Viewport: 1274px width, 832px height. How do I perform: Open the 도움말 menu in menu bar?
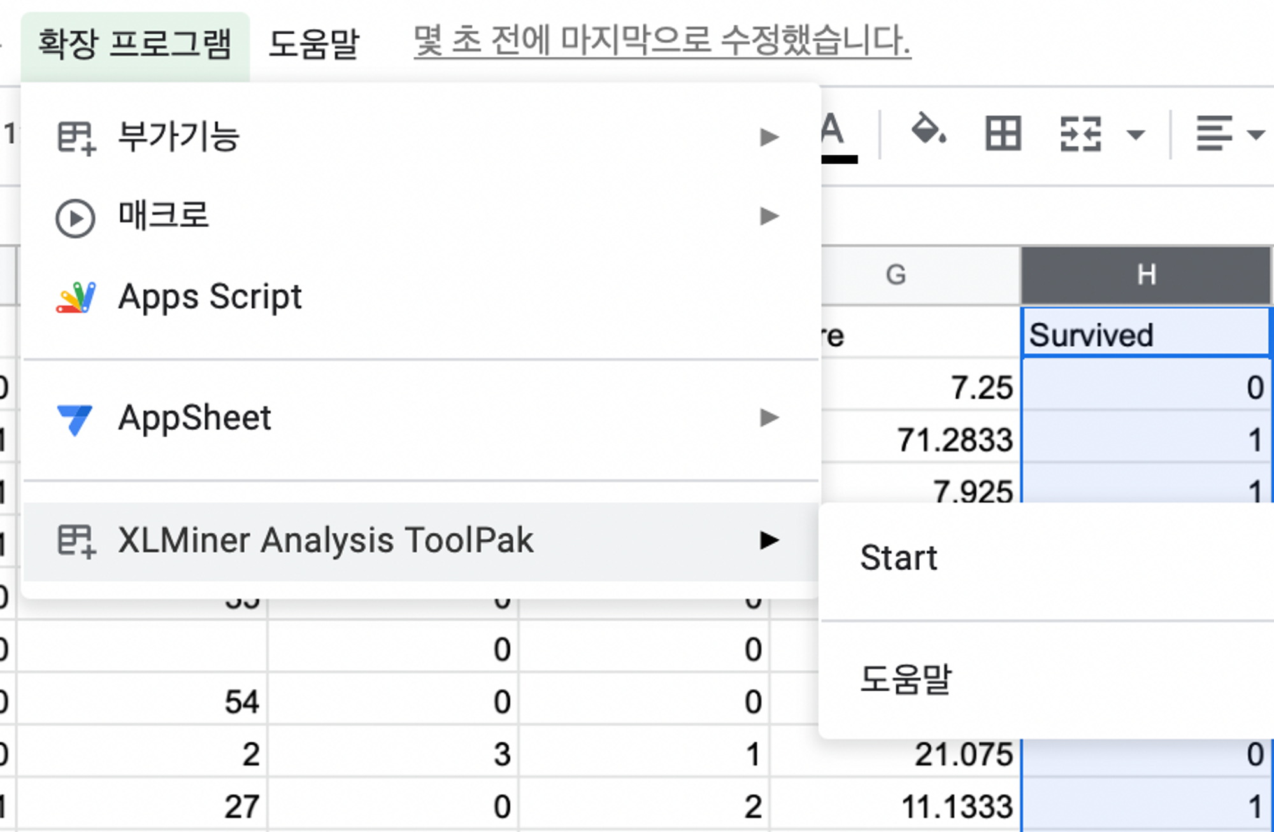314,44
